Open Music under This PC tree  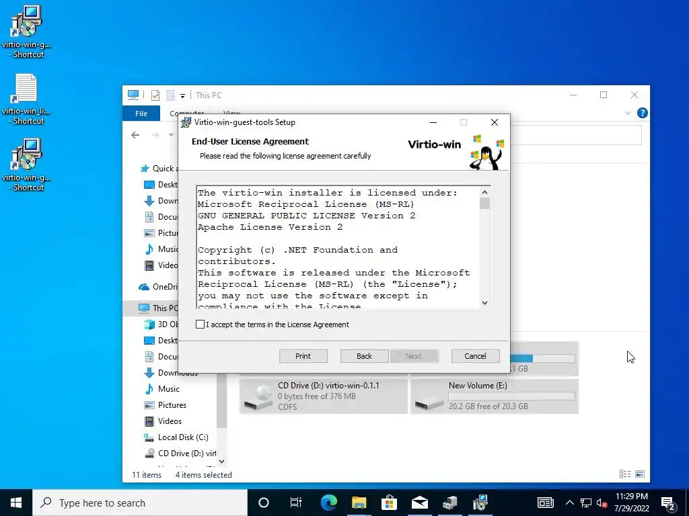161,389
